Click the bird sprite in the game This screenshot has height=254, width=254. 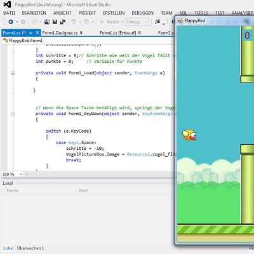(189, 135)
